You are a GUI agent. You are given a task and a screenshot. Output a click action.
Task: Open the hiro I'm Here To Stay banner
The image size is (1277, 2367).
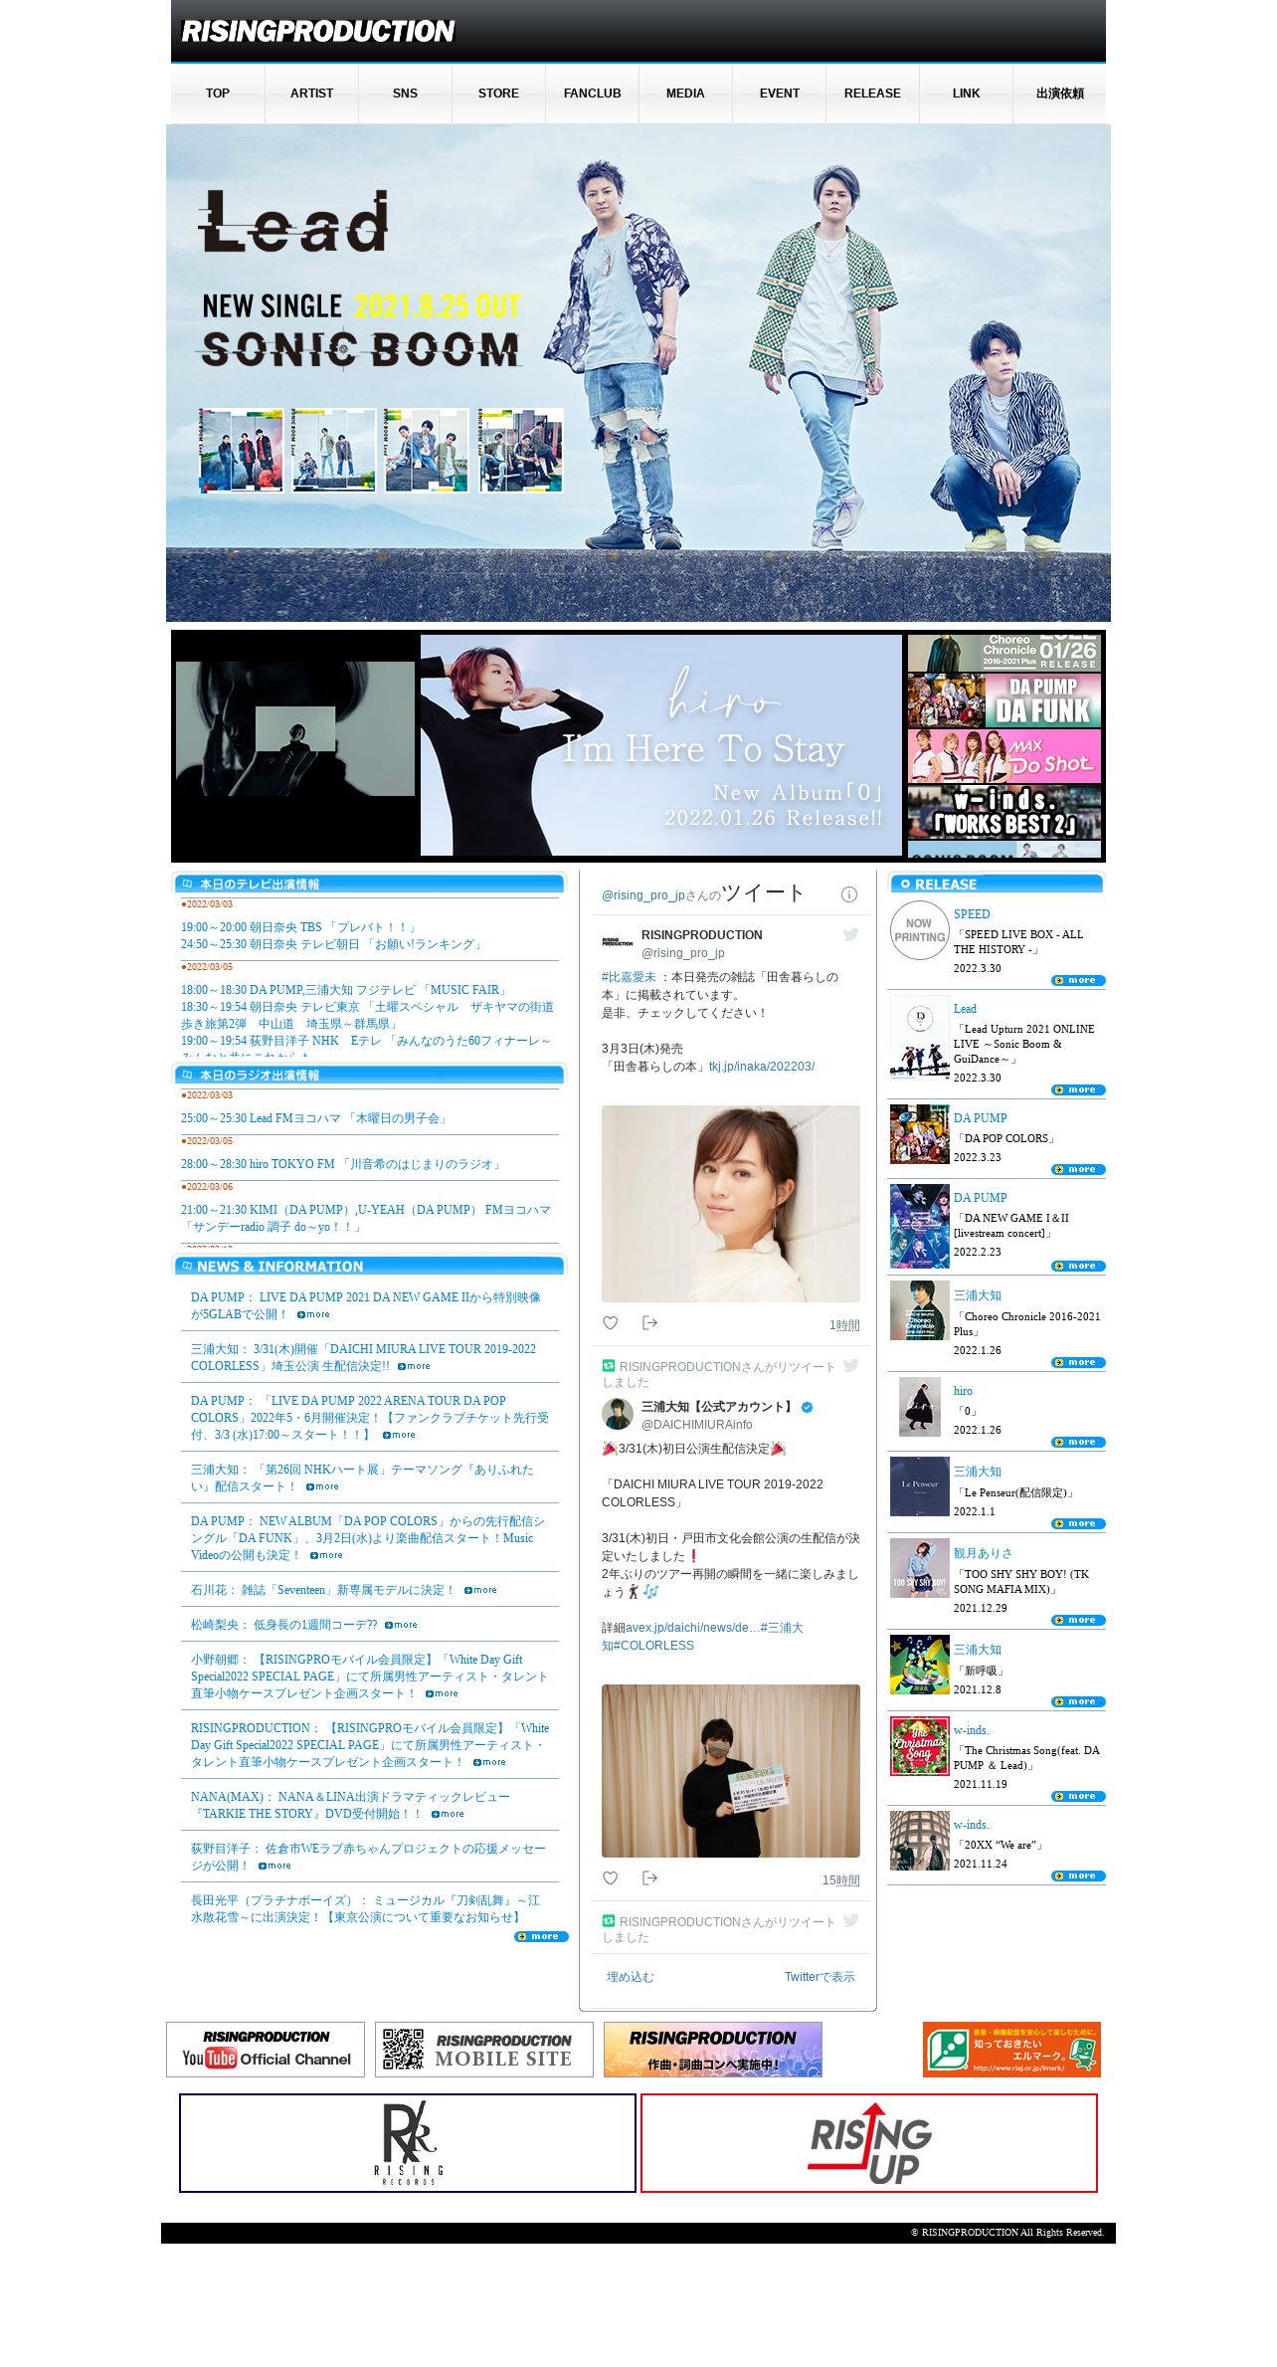tap(661, 745)
